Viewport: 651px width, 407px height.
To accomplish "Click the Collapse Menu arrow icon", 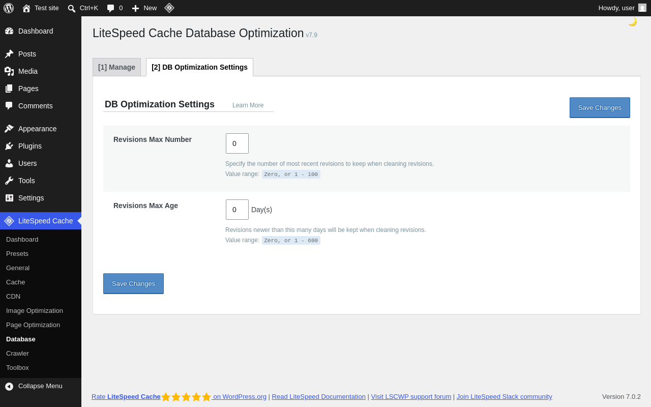I will tap(9, 386).
